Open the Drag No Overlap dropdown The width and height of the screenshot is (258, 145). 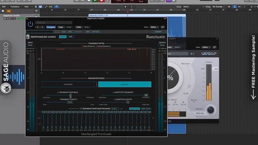218,7
